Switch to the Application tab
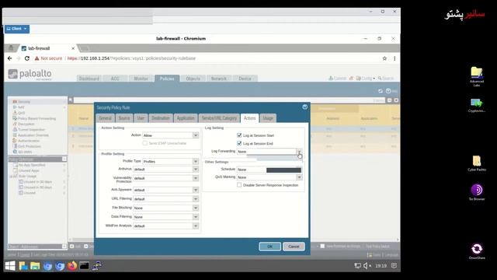The height and width of the screenshot is (280, 497). pyautogui.click(x=186, y=118)
